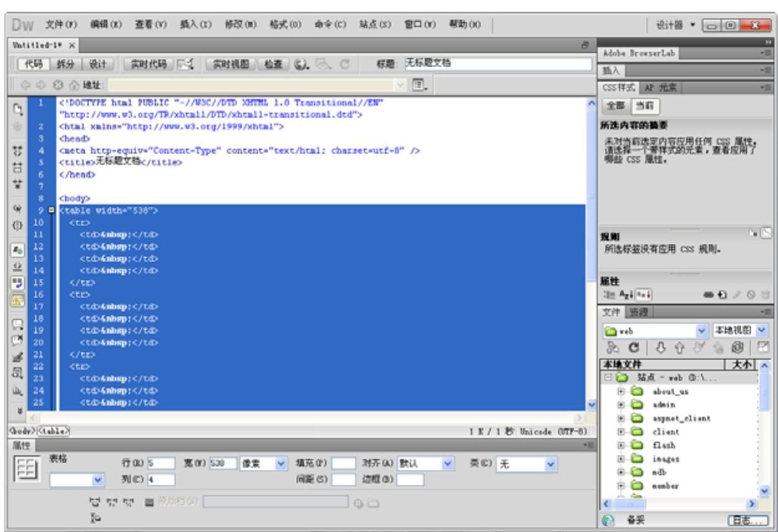
Task: Click the Connect to remote host icon
Action: [613, 348]
